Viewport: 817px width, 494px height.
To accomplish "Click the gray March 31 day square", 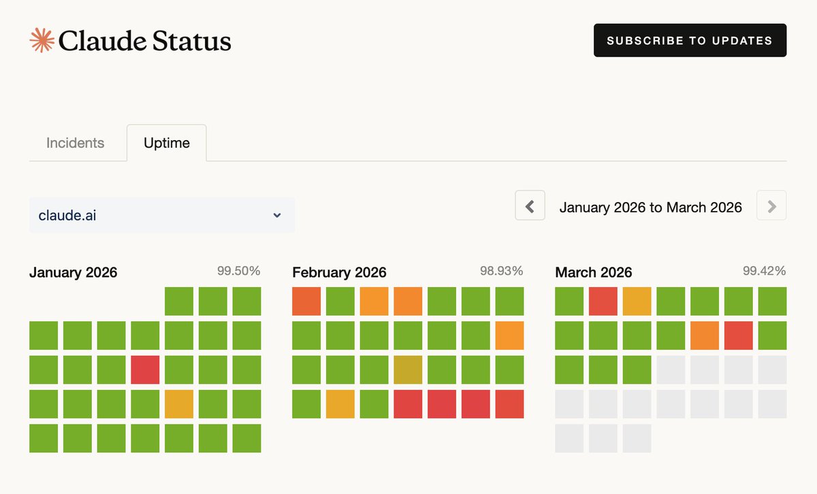I will (637, 438).
